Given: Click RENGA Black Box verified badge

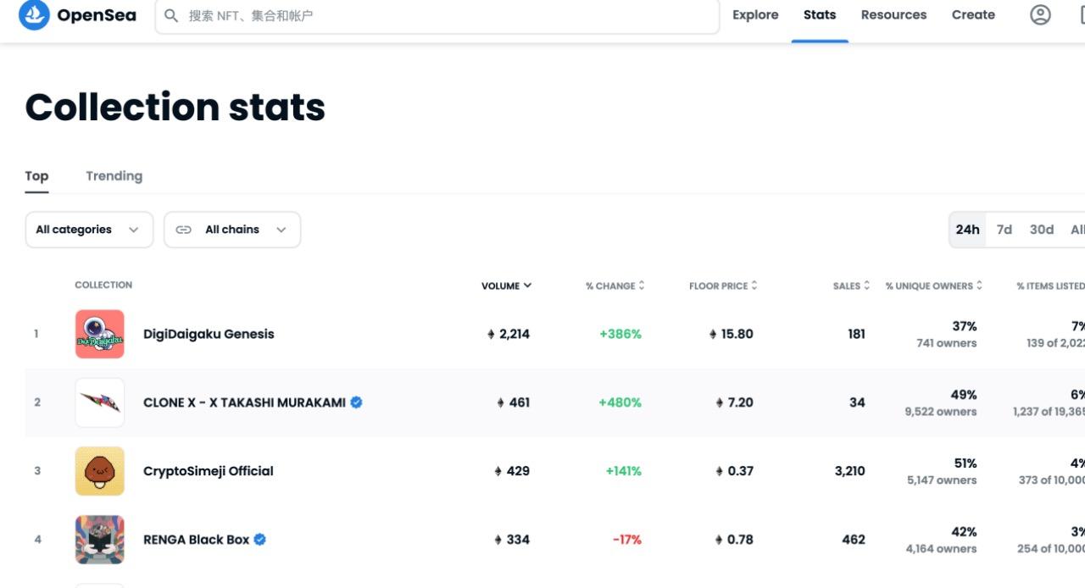Looking at the screenshot, I should coord(260,540).
